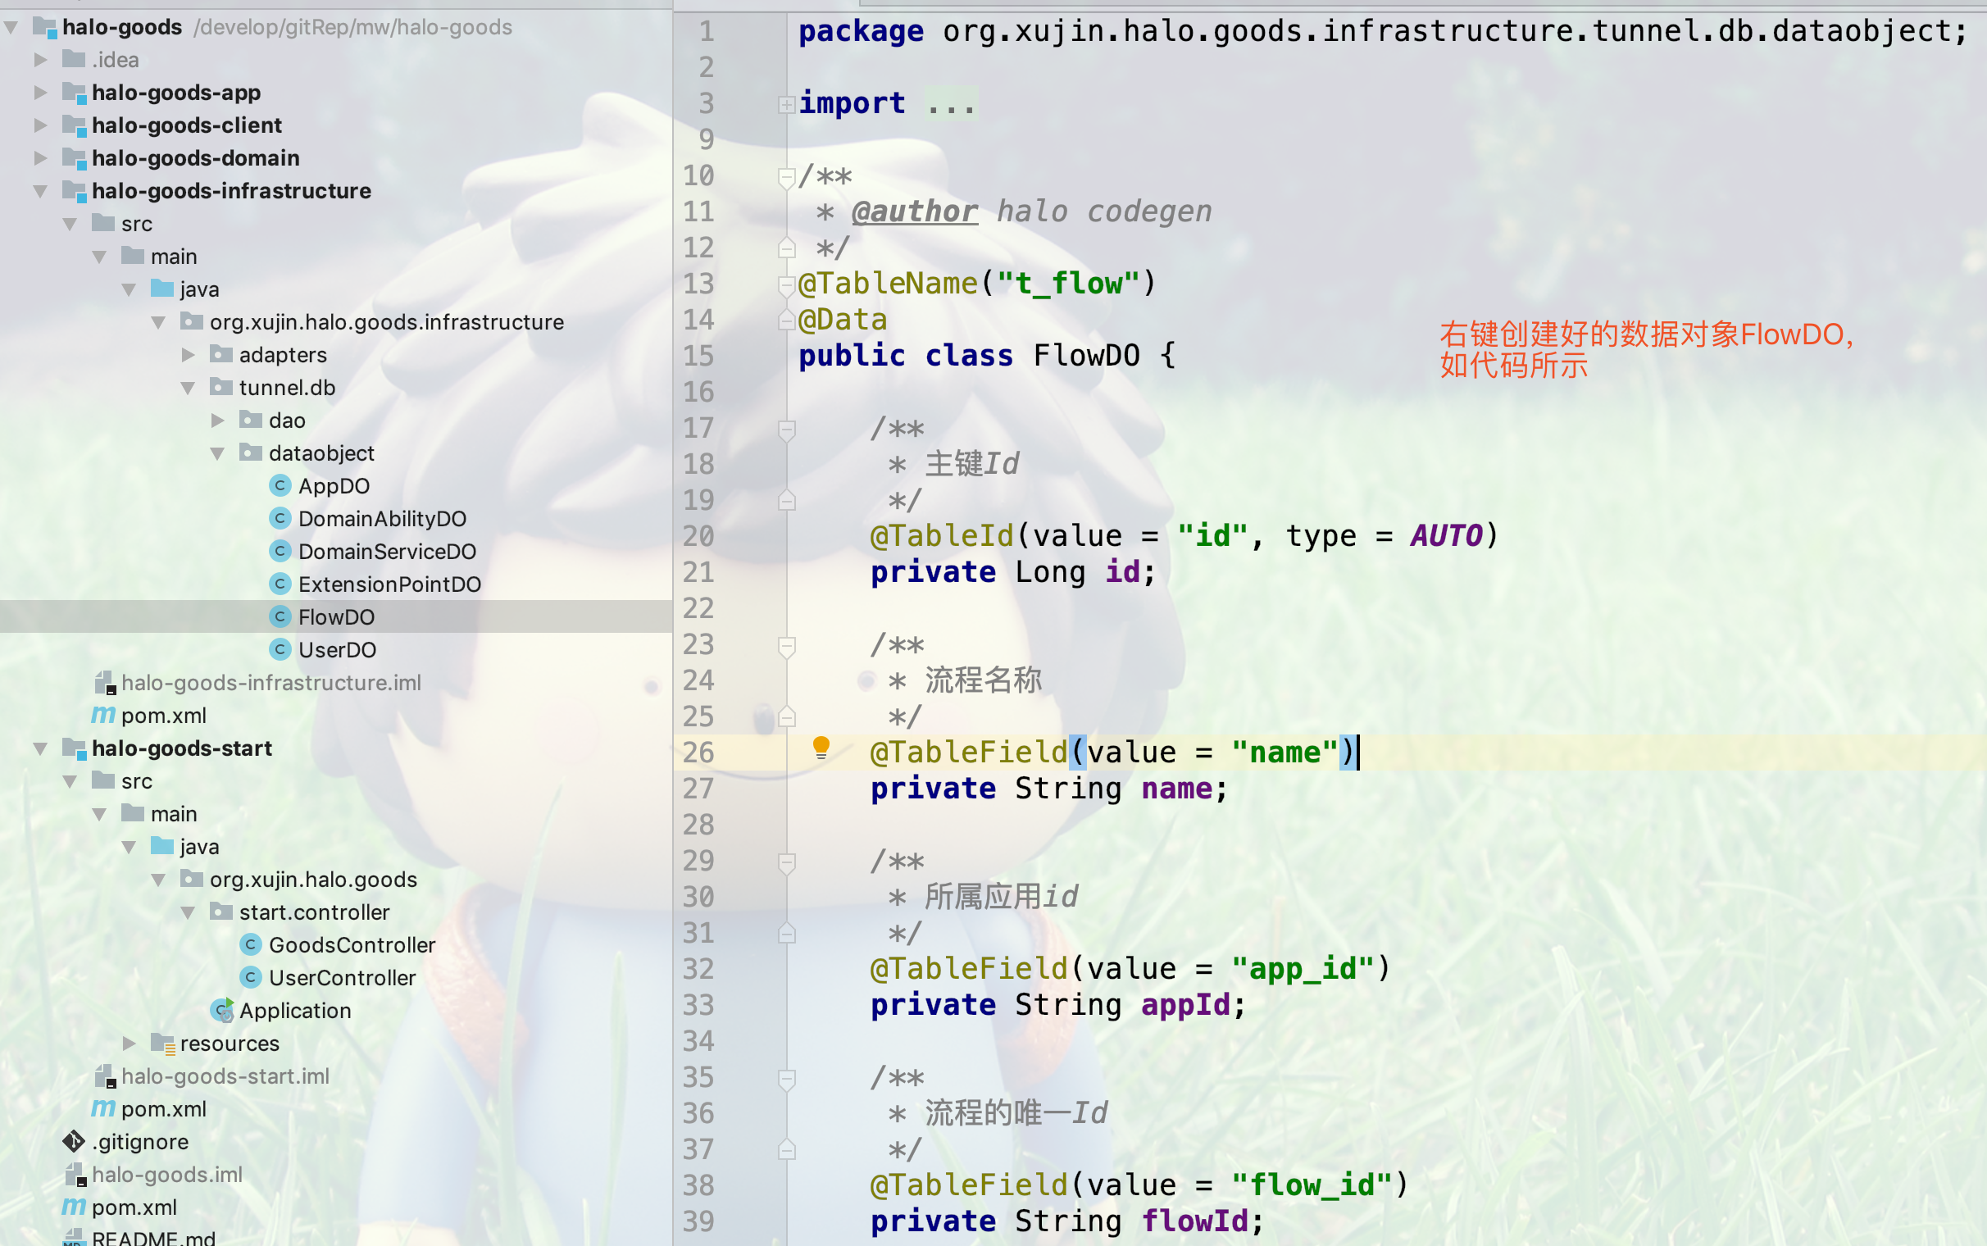Image resolution: width=1987 pixels, height=1246 pixels.
Task: Expand the folded import block on line 3
Action: pyautogui.click(x=787, y=104)
